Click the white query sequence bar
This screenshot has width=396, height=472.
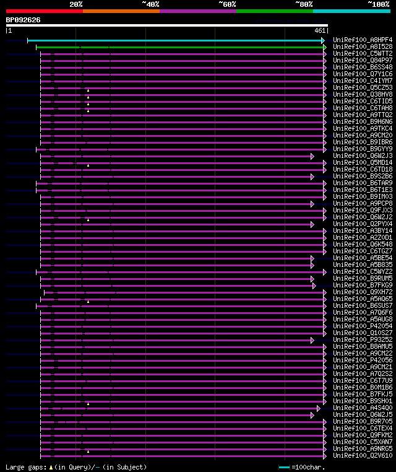[167, 25]
